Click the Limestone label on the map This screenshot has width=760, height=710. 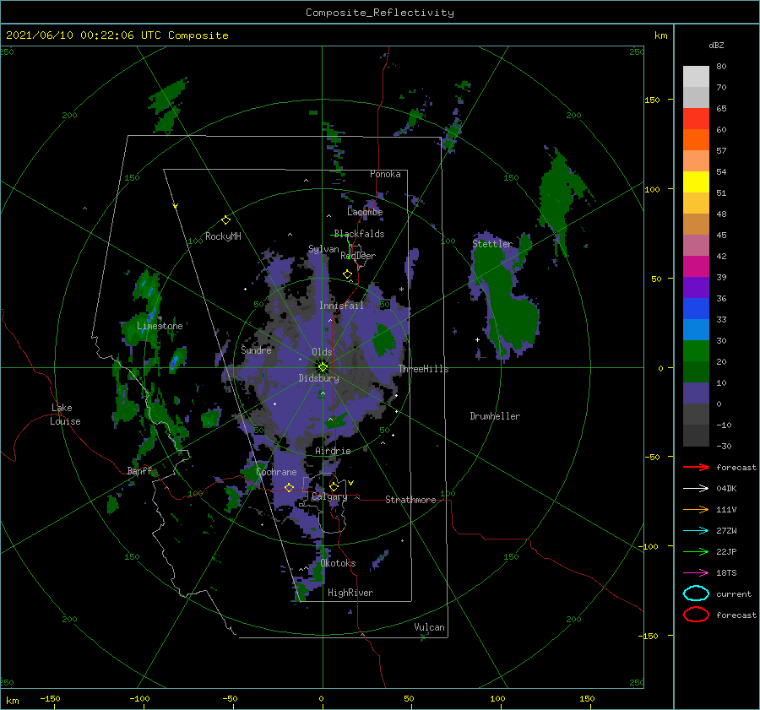coord(160,326)
